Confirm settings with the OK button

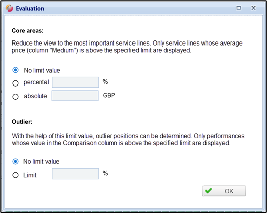(224, 191)
